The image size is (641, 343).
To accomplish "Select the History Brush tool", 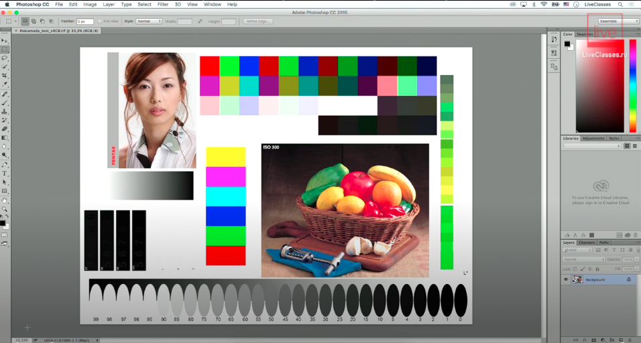I will 5,120.
